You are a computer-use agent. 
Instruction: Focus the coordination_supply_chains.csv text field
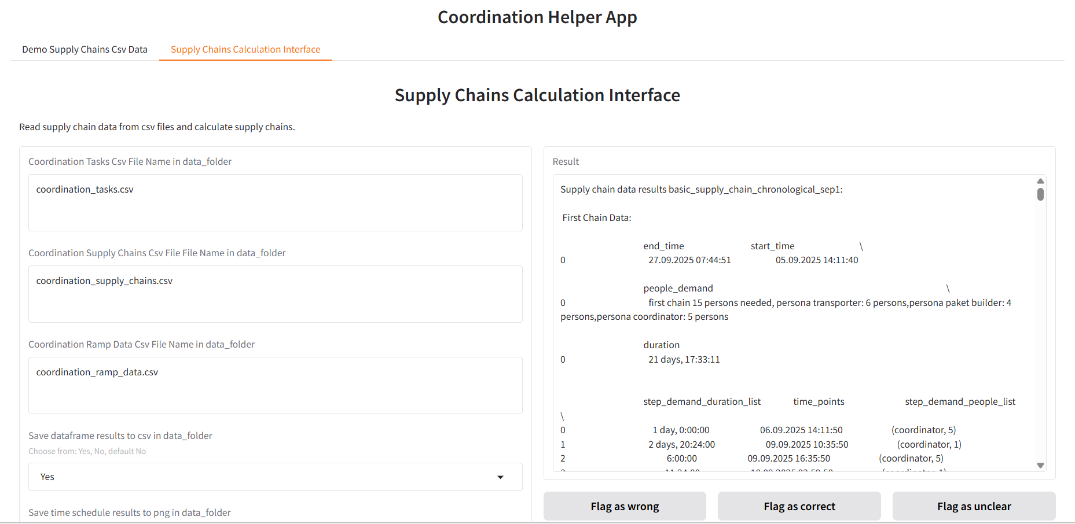click(x=275, y=294)
